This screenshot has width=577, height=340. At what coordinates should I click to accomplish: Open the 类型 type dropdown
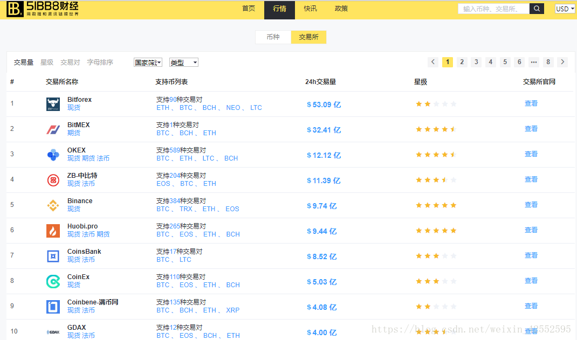coord(184,63)
